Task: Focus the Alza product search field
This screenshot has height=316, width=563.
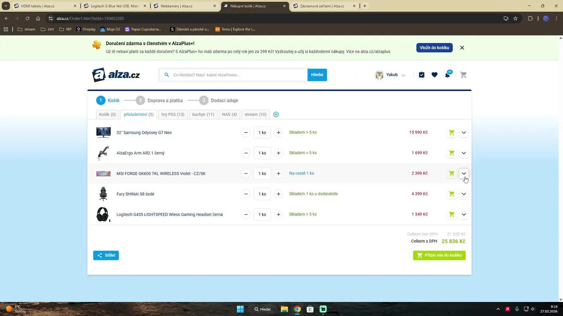Action: [x=234, y=75]
